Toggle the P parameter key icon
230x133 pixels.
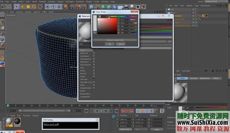[x=152, y=111]
